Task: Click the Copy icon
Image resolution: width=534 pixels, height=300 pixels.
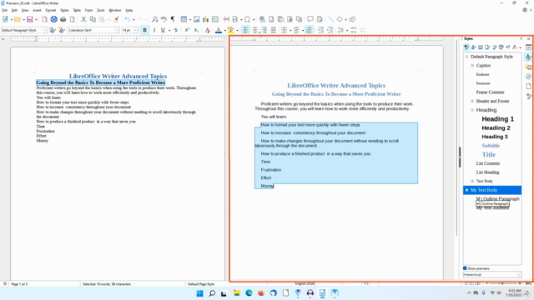Action: tap(93, 19)
